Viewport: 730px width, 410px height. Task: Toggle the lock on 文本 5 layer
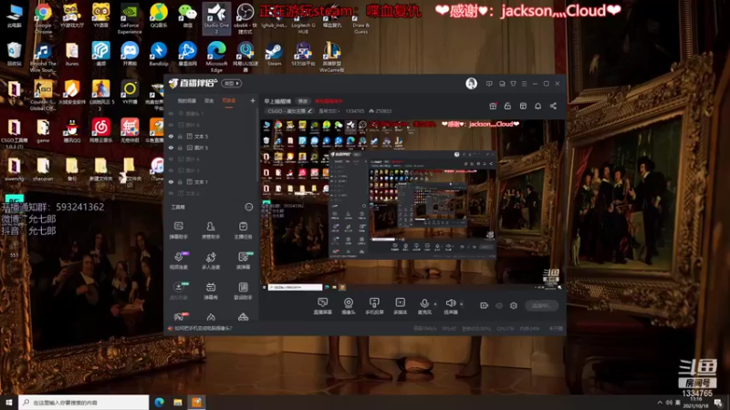(x=180, y=136)
